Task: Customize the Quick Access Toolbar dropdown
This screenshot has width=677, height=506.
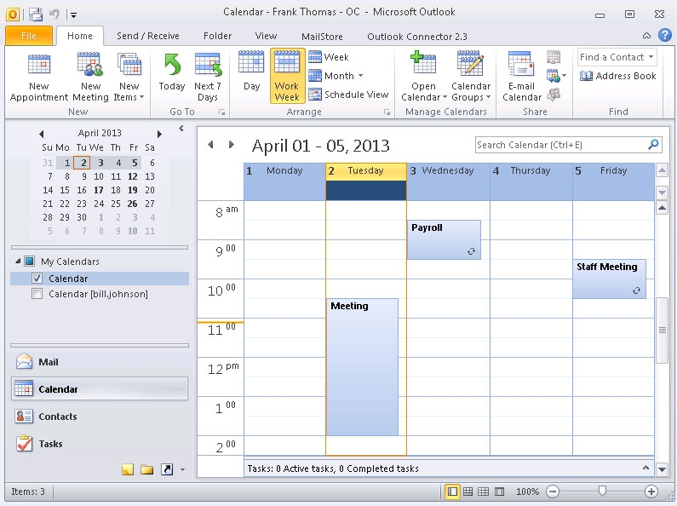Action: pos(74,15)
